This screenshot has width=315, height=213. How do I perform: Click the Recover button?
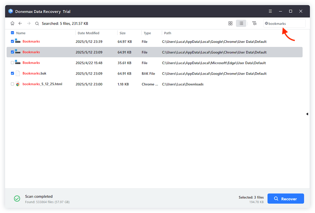pyautogui.click(x=286, y=199)
